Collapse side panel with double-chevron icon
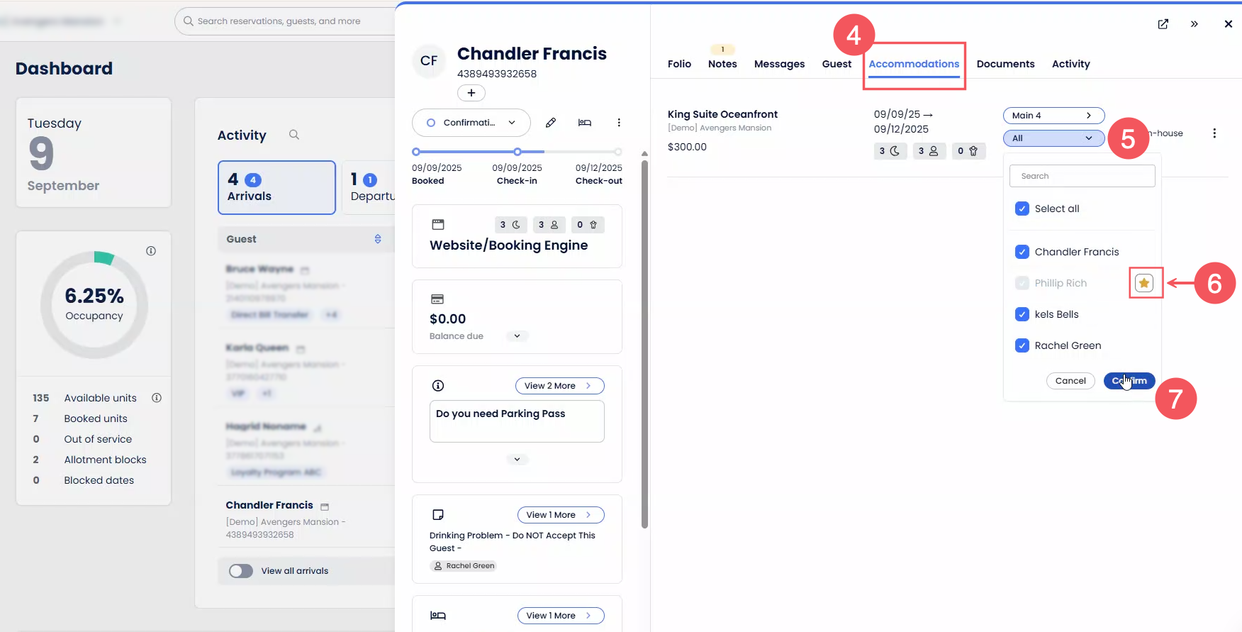 pos(1195,24)
